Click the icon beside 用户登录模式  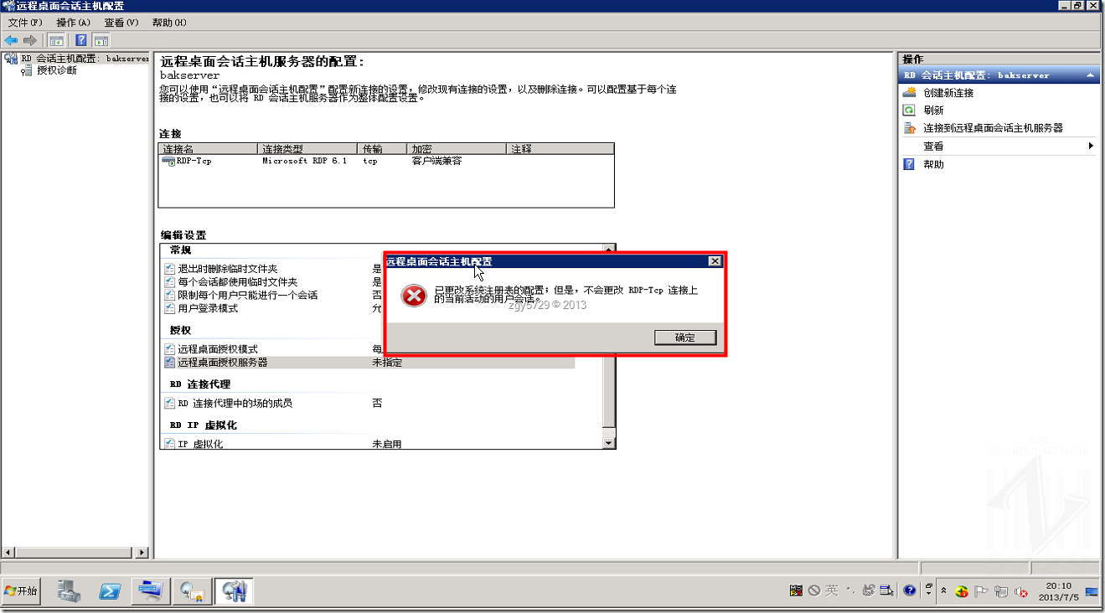click(170, 308)
